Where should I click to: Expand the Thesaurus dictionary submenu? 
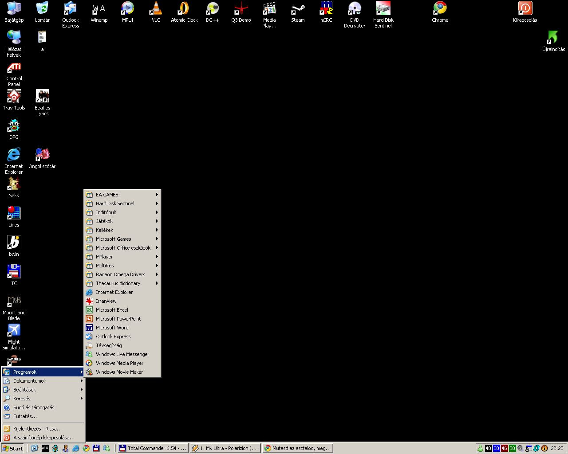point(122,283)
